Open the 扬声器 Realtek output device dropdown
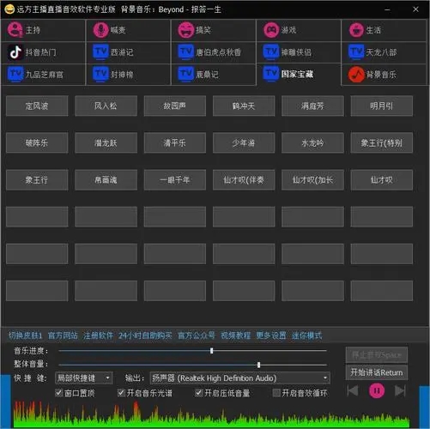 point(240,378)
